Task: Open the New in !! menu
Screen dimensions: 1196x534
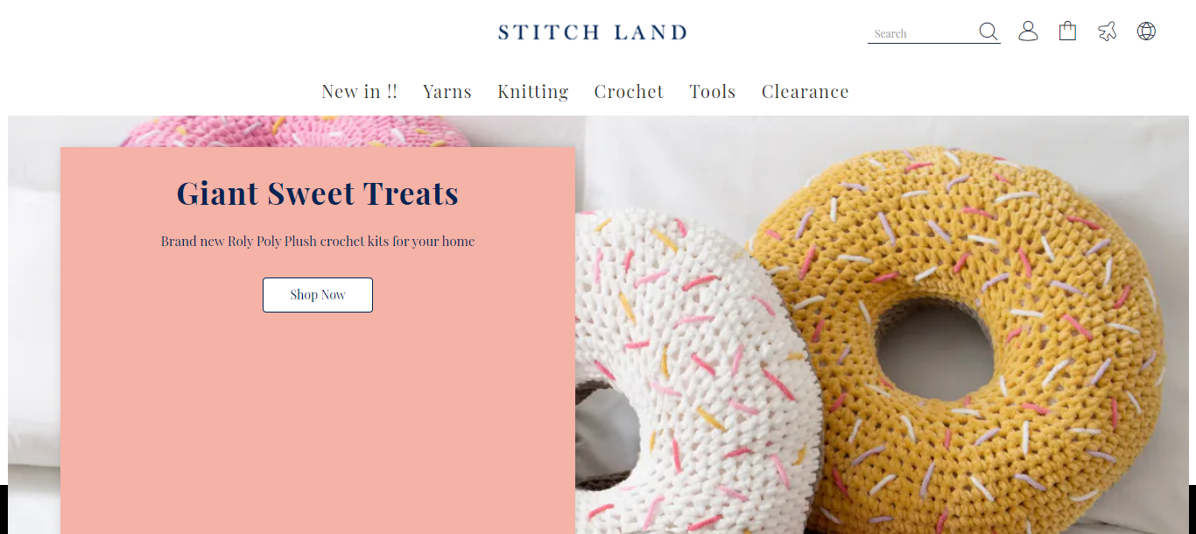Action: (359, 91)
